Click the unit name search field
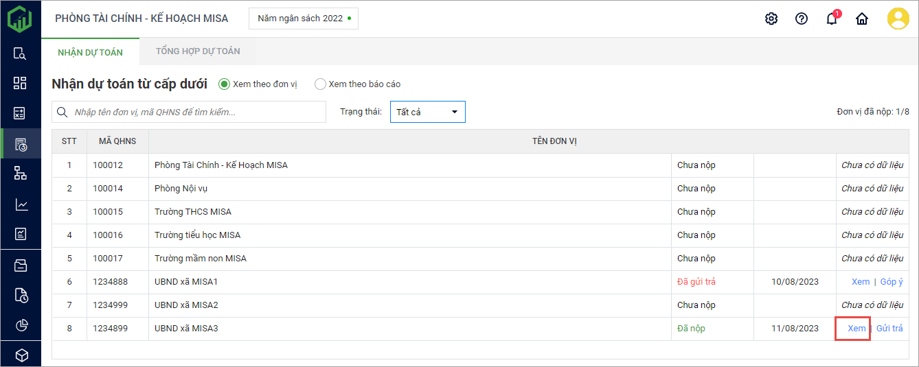This screenshot has width=919, height=367. (x=196, y=112)
